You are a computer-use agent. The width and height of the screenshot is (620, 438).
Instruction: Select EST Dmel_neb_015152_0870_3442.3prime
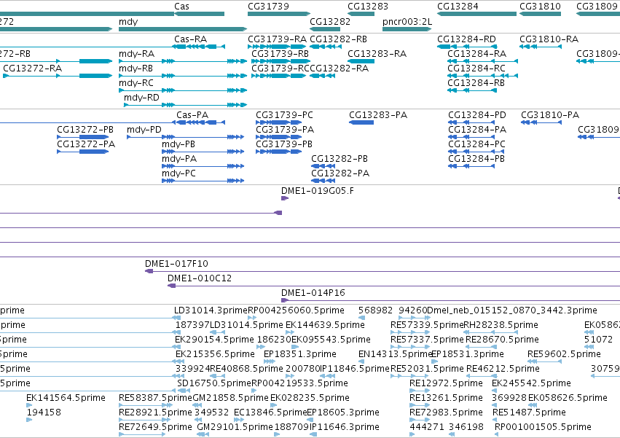click(512, 310)
